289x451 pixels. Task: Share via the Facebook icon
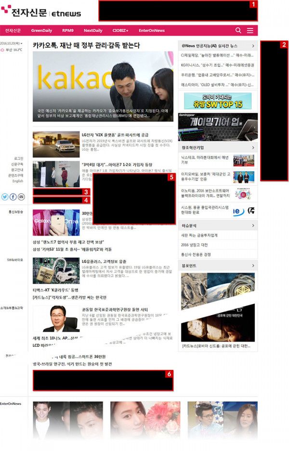[13, 197]
